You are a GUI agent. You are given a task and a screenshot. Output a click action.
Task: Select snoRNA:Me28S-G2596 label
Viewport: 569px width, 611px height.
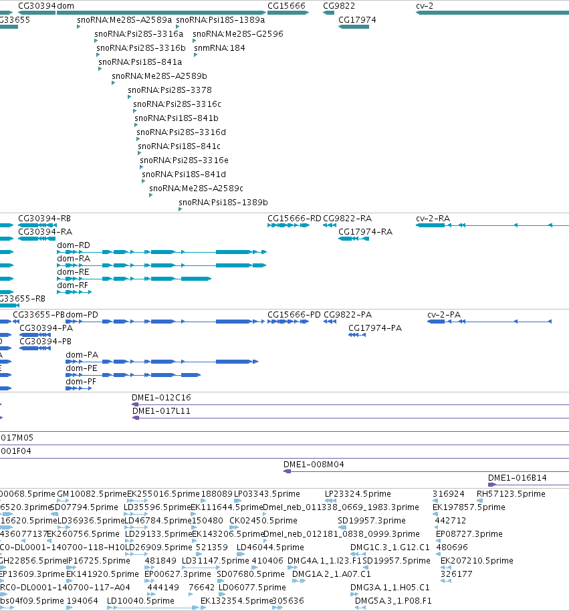pos(238,34)
